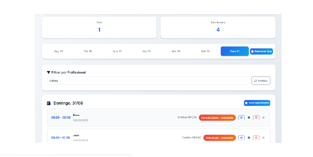Open the Selecionar Data date picker
Image resolution: width=313 pixels, height=157 pixels.
pyautogui.click(x=261, y=51)
